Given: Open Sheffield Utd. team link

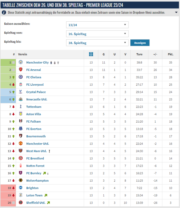Looking at the screenshot, I should (36, 203).
